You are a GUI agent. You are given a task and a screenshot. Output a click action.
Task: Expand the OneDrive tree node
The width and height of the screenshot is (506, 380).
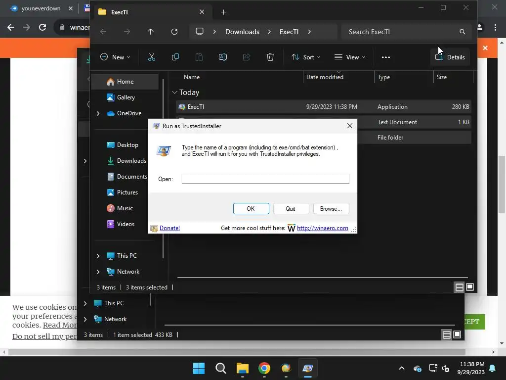98,113
